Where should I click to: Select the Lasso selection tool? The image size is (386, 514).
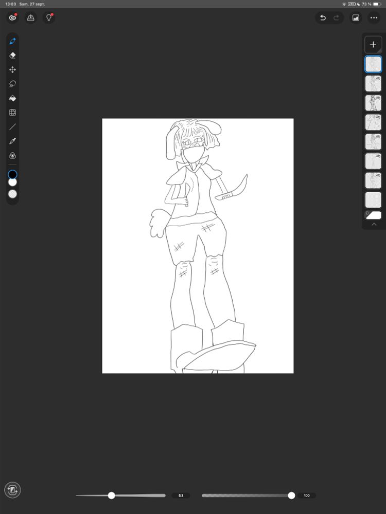pyautogui.click(x=12, y=84)
